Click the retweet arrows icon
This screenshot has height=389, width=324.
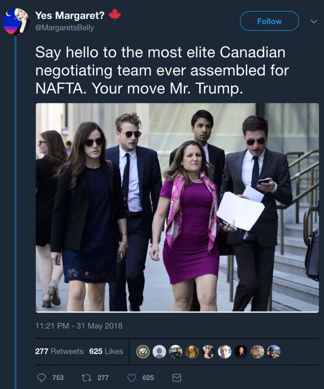pos(87,378)
